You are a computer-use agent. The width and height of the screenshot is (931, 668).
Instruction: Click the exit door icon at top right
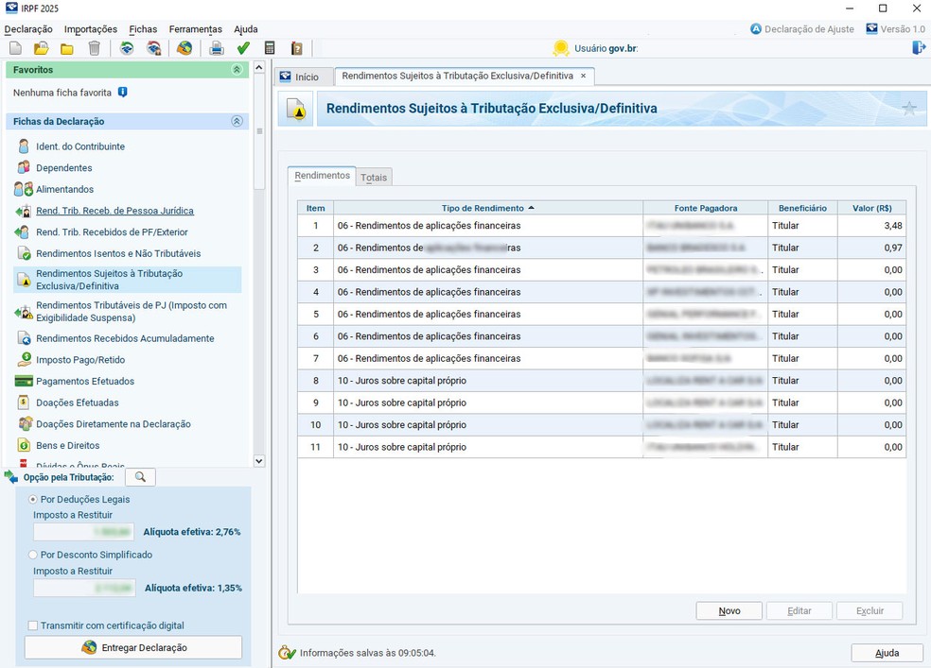919,48
